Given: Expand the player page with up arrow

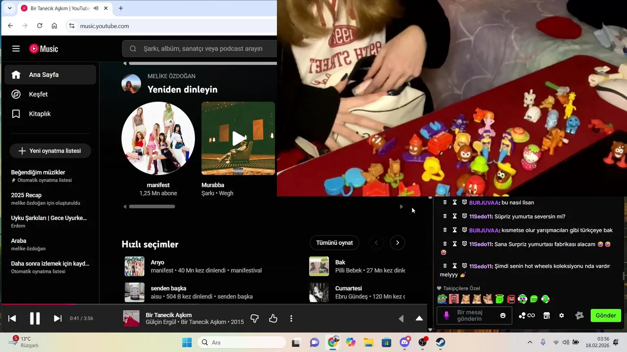Looking at the screenshot, I should pos(419,318).
